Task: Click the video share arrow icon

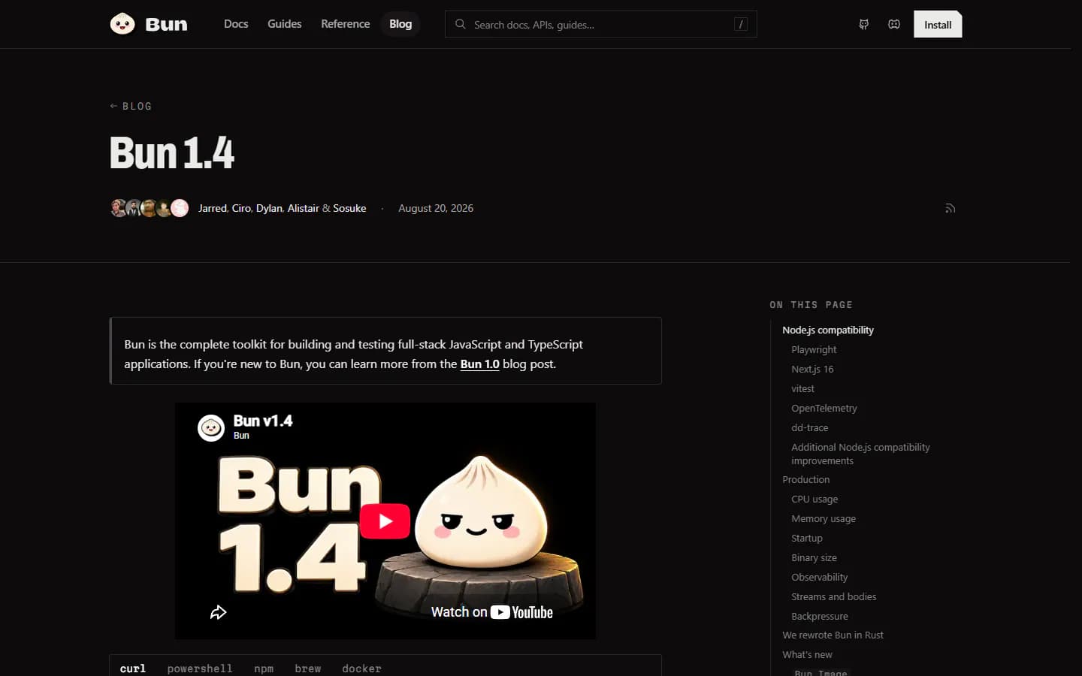Action: [x=218, y=612]
